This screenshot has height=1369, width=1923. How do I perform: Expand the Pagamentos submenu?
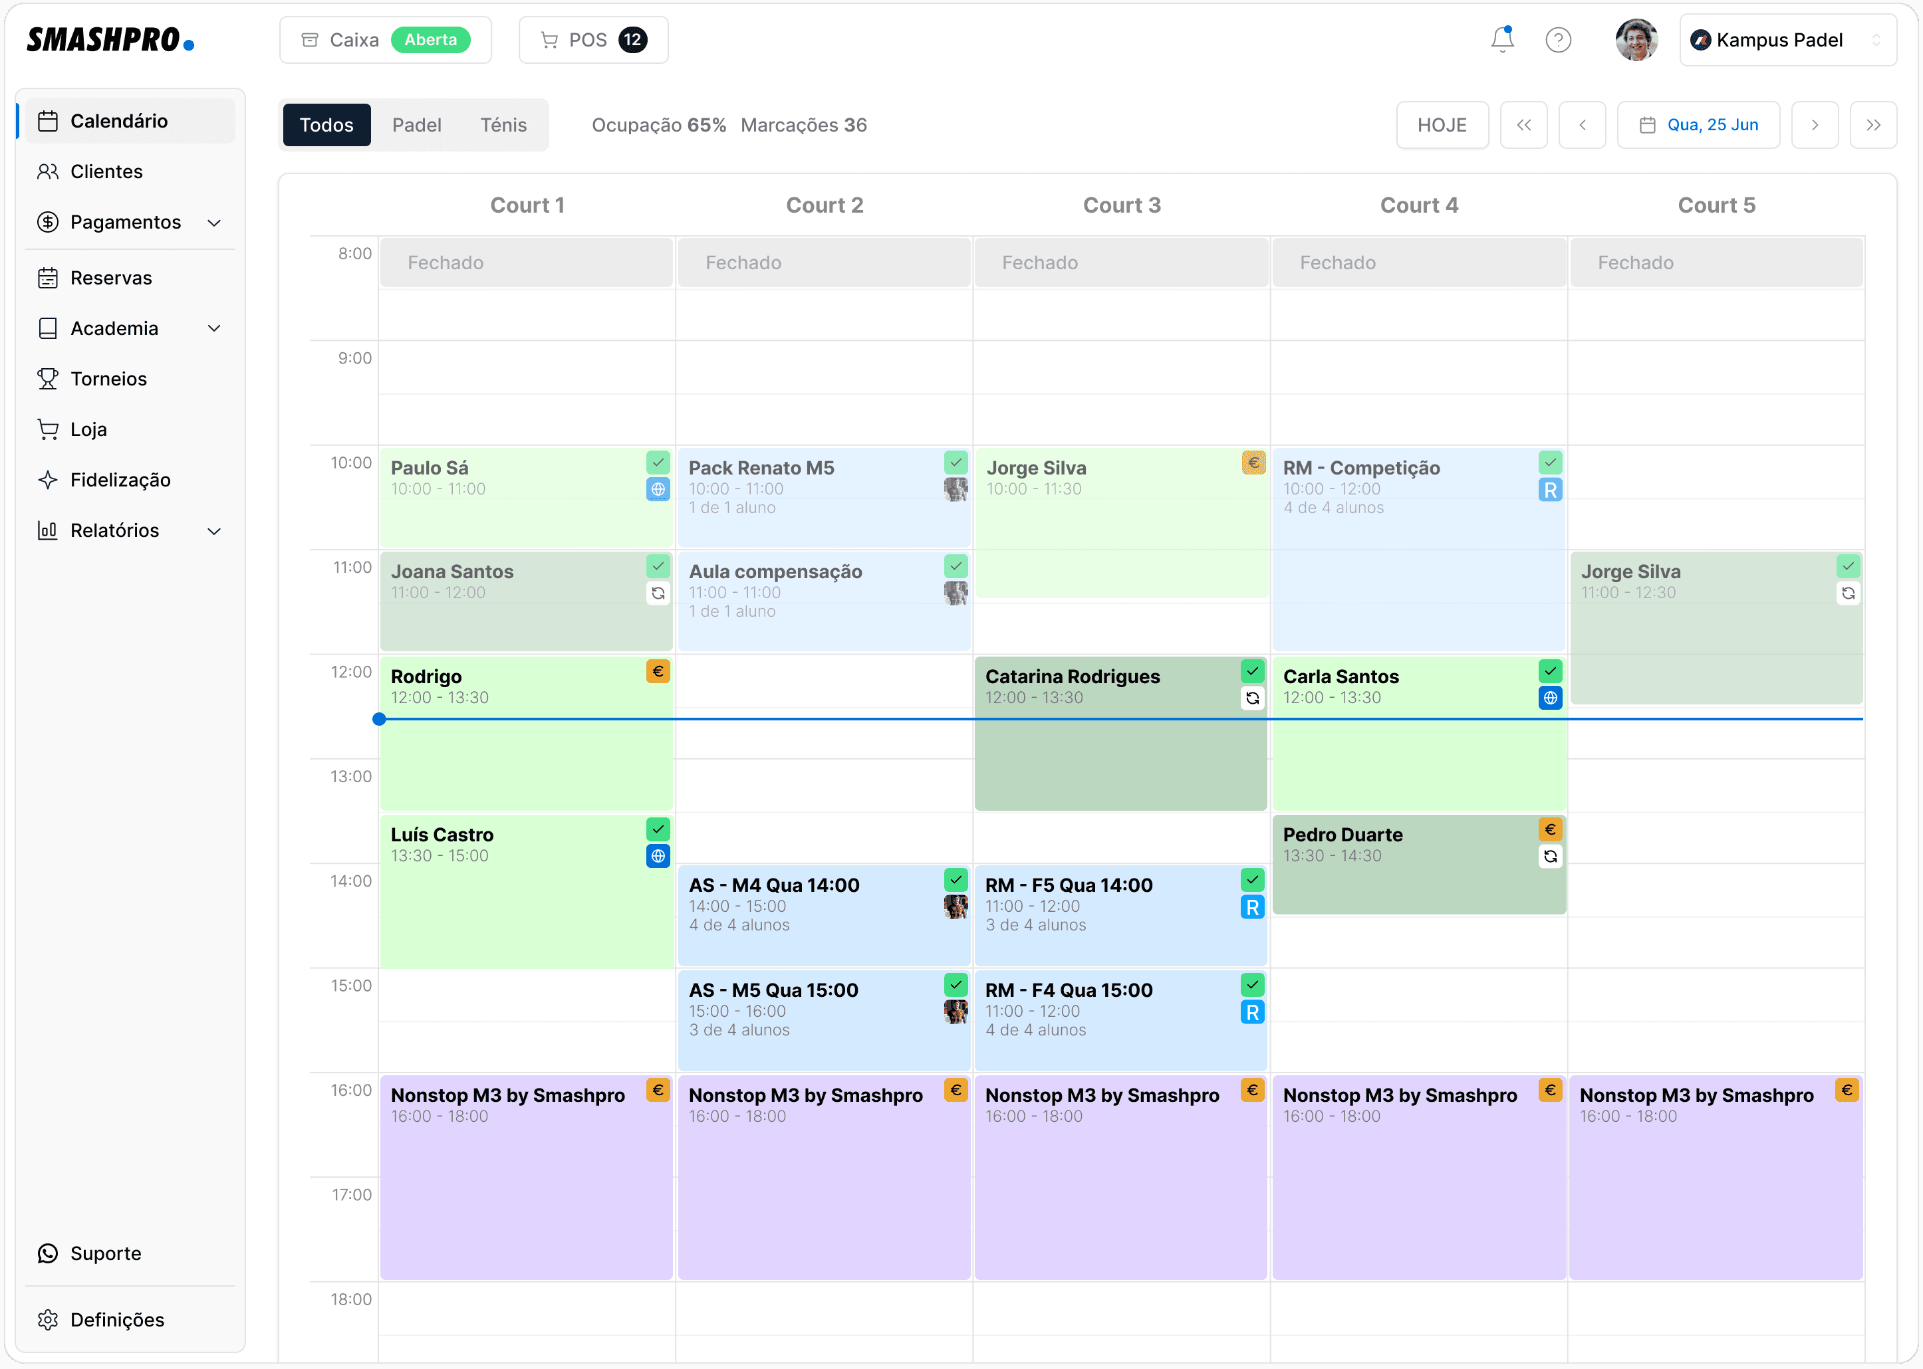click(214, 223)
